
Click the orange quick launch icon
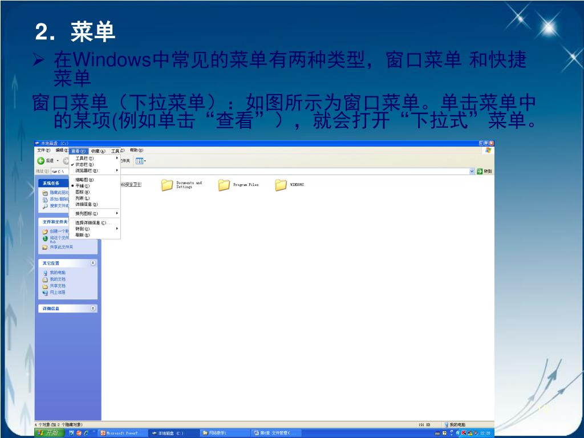tap(79, 433)
